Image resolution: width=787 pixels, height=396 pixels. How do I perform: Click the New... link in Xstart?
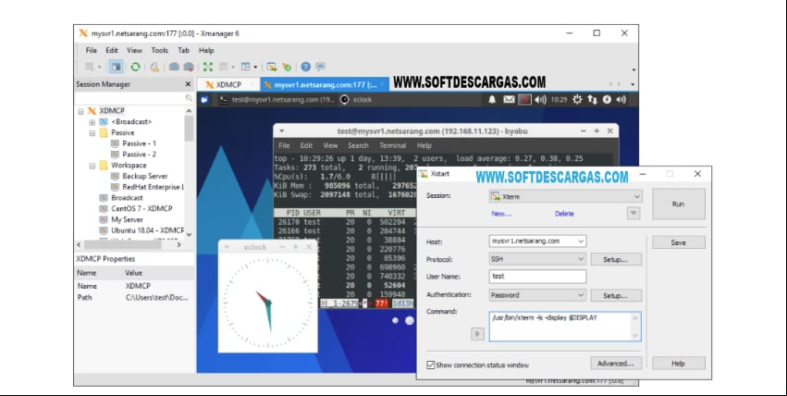501,214
